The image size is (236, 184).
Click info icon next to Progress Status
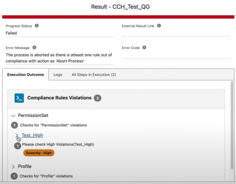[x=36, y=26]
